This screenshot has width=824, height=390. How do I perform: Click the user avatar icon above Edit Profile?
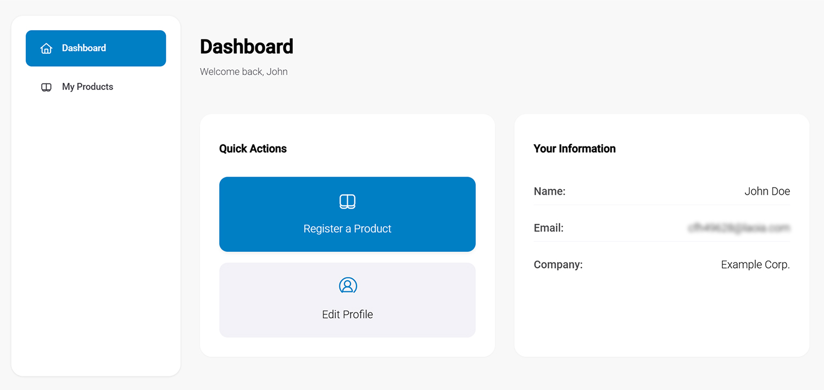point(347,286)
